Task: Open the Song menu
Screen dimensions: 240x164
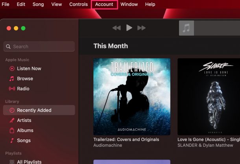Action: 38,4
